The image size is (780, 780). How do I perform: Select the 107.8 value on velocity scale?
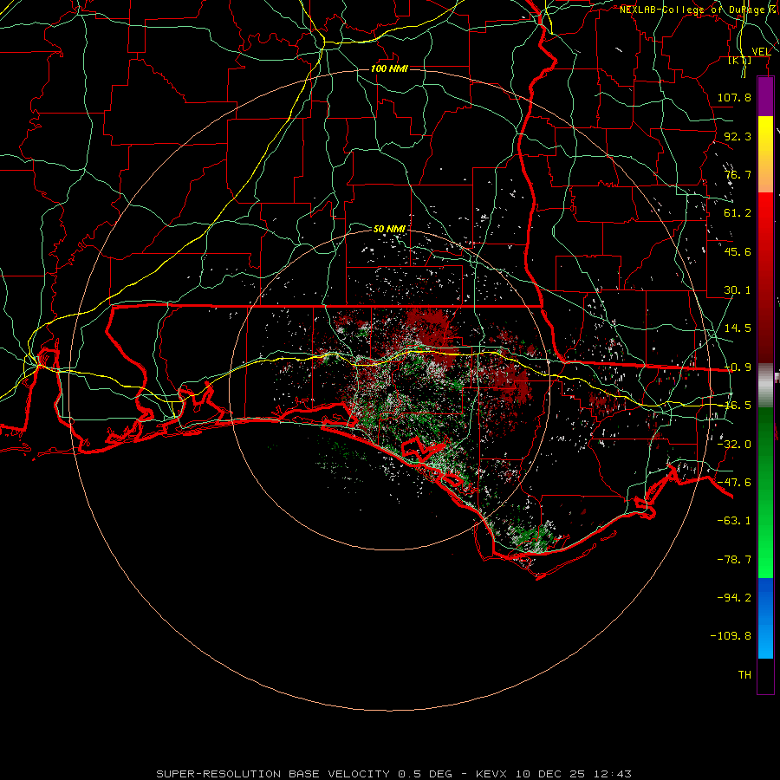coord(734,97)
